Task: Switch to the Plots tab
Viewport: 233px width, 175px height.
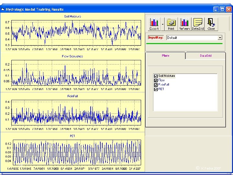Action: 165,56
